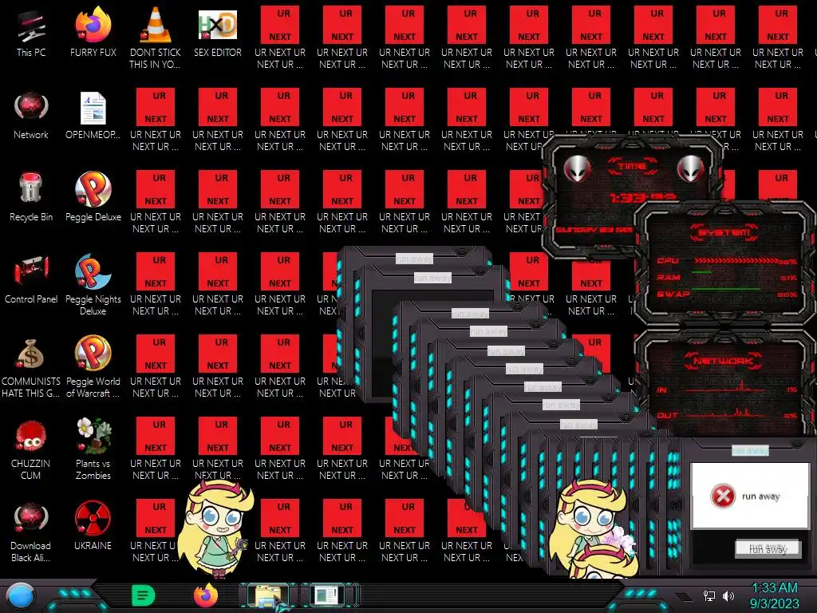Open the taskbar clock showing 1:33 AM
The image size is (817, 613).
pyautogui.click(x=774, y=595)
